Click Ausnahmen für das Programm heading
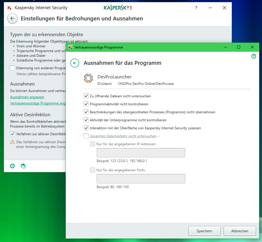 [x=123, y=63]
